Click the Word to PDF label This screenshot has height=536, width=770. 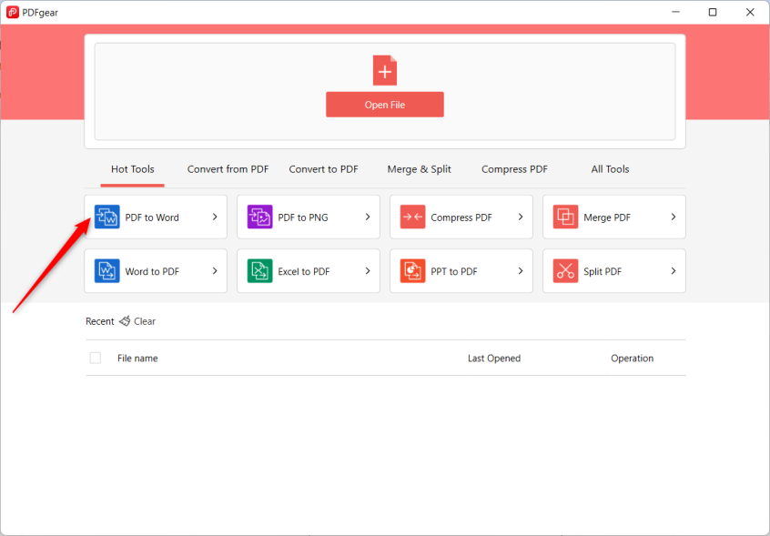(x=152, y=271)
